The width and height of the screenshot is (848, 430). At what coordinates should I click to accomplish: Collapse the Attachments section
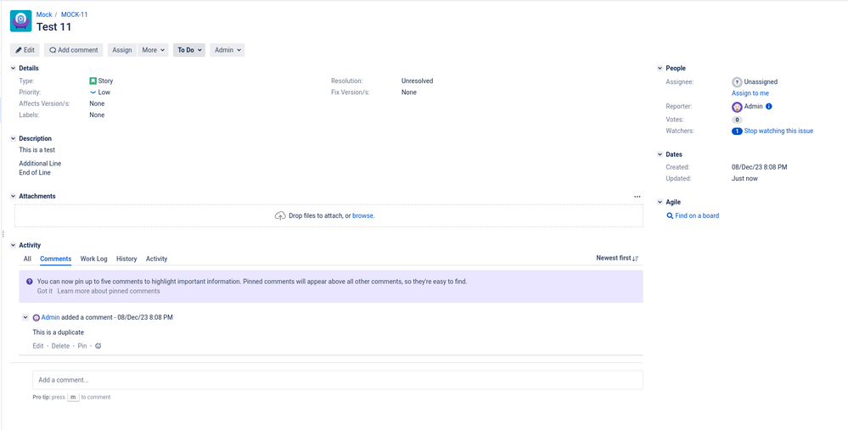[x=13, y=197]
